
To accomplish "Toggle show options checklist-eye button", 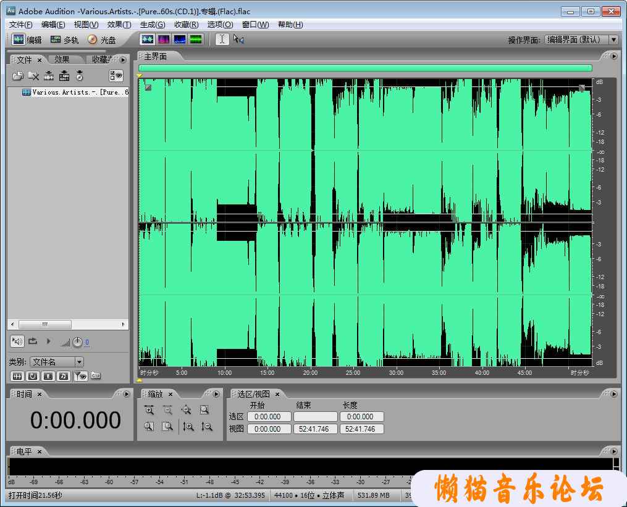I will pyautogui.click(x=116, y=75).
